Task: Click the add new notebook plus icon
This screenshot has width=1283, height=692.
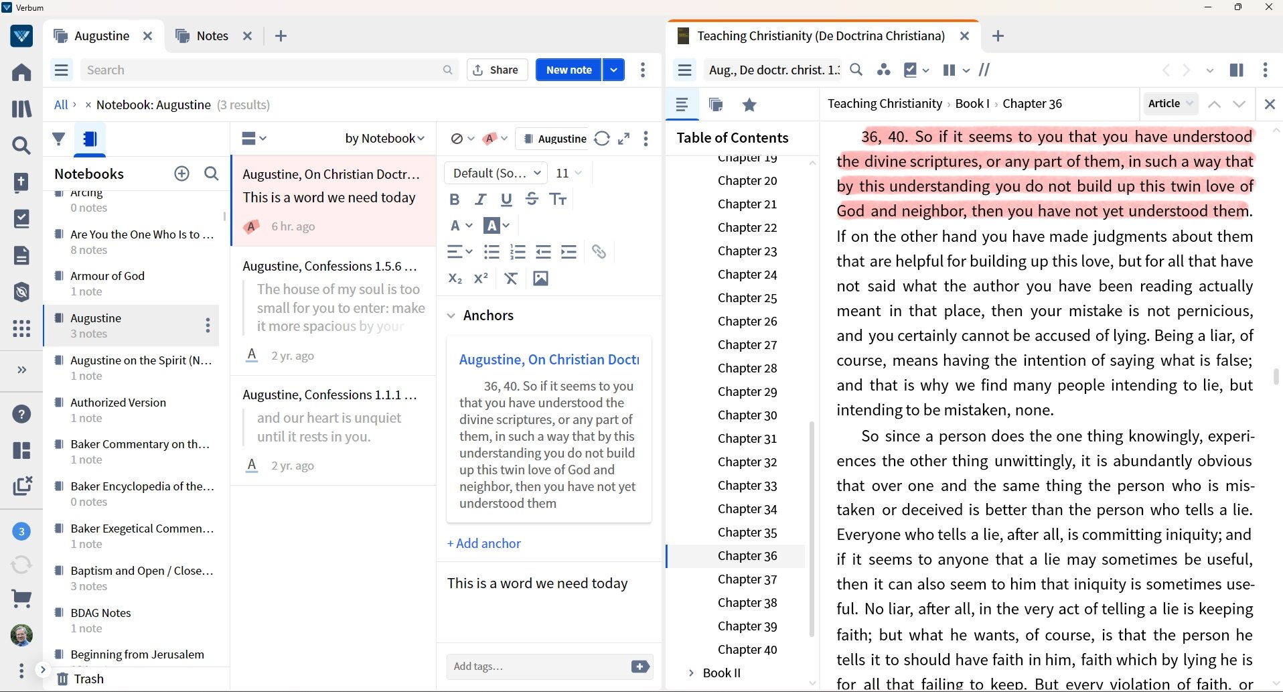Action: click(x=181, y=174)
